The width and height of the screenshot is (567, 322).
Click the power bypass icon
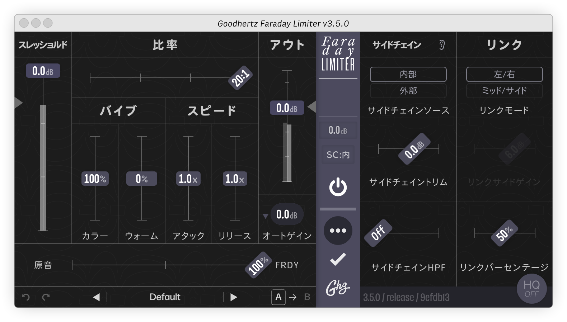point(338,187)
